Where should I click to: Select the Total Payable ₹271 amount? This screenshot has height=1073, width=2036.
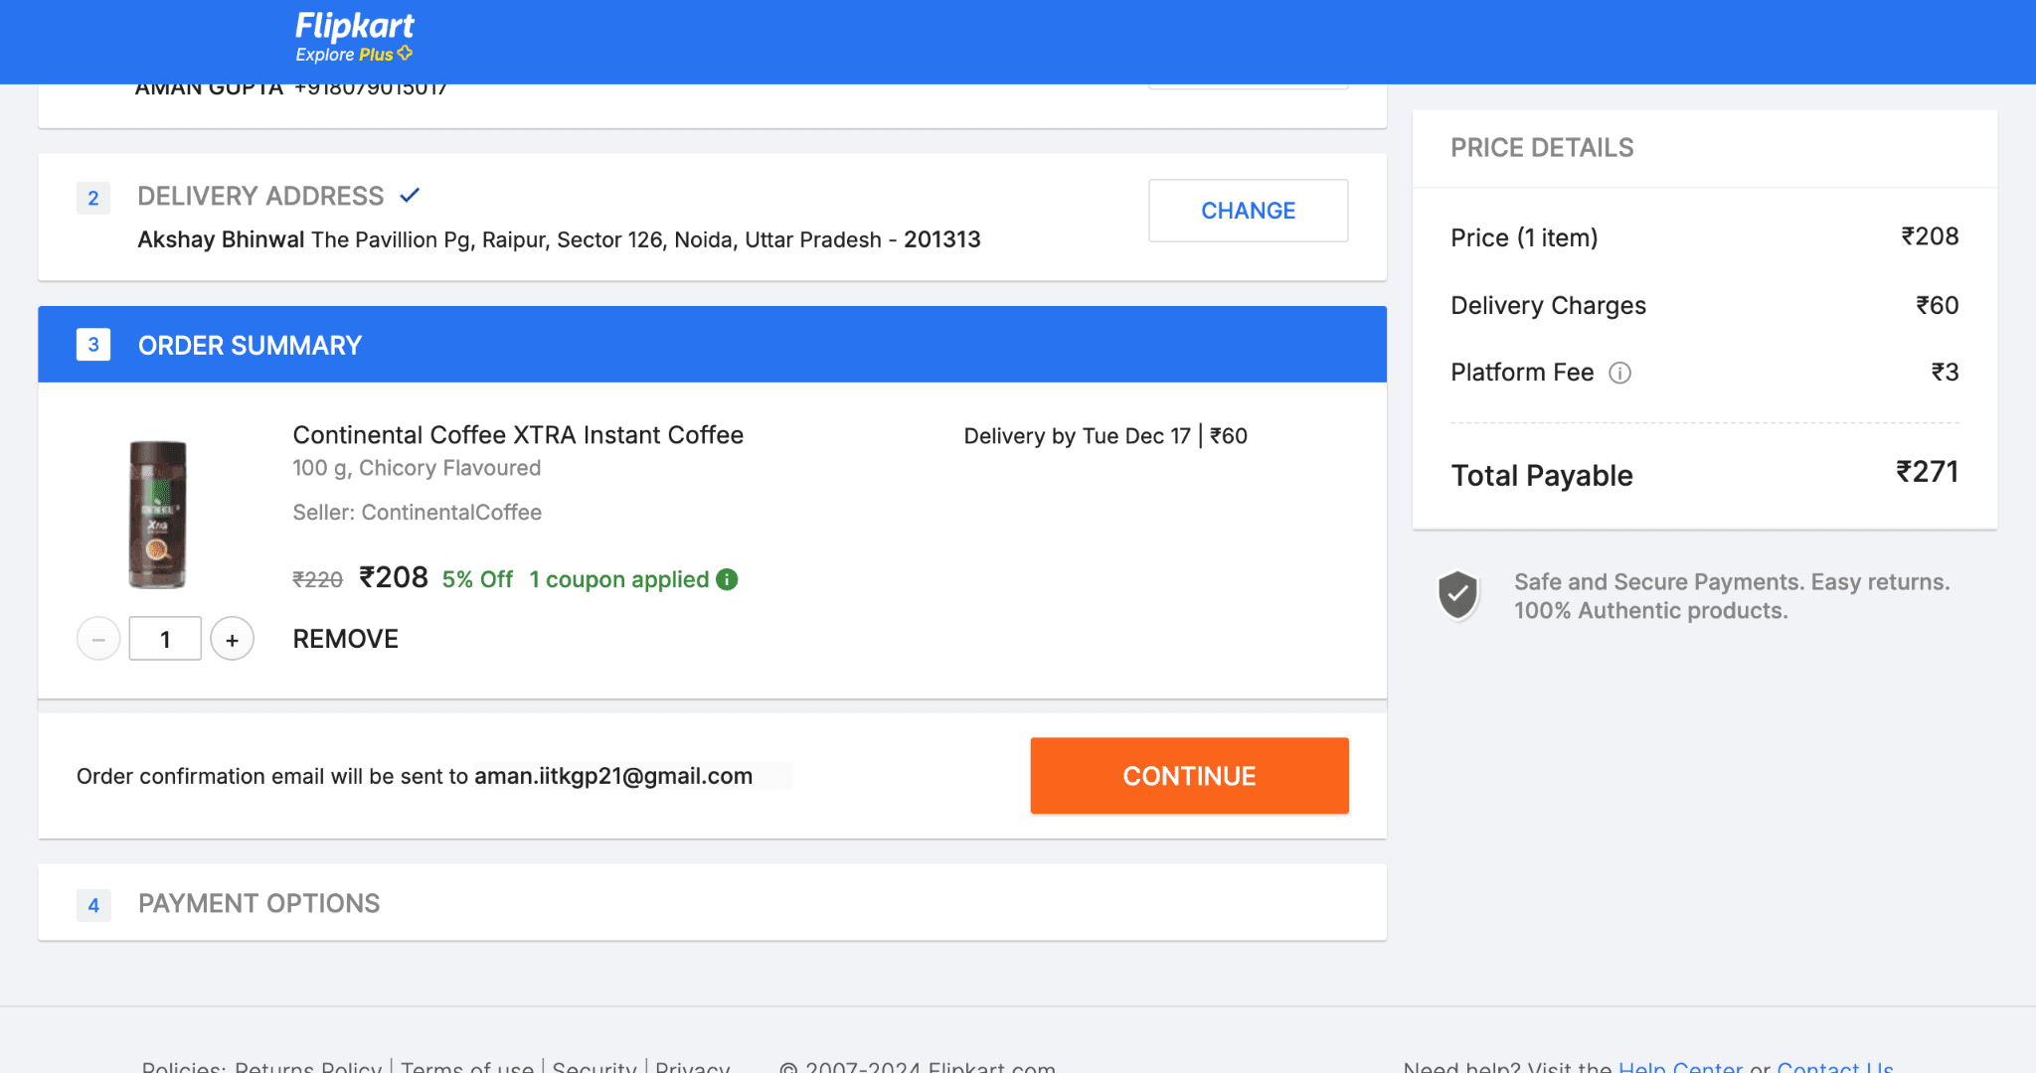click(1927, 472)
